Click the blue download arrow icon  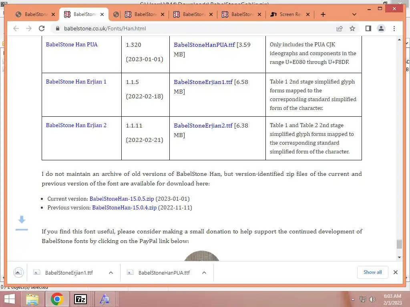click(x=22, y=223)
